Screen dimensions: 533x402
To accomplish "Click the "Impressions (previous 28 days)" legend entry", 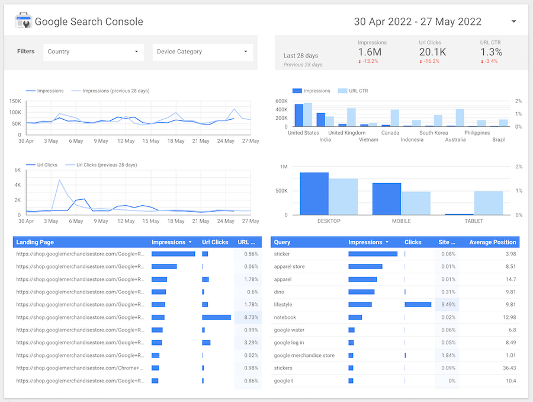I will click(x=111, y=91).
